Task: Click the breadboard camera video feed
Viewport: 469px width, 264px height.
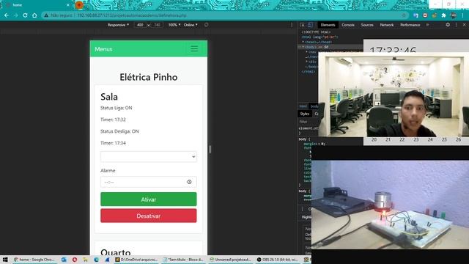Action: point(390,205)
